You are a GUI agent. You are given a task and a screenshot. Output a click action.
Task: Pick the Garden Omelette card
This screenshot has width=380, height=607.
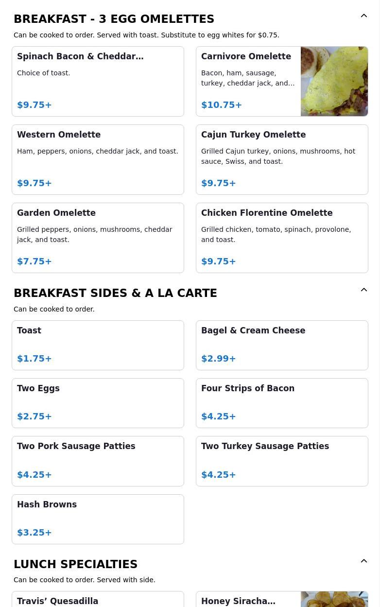[98, 238]
